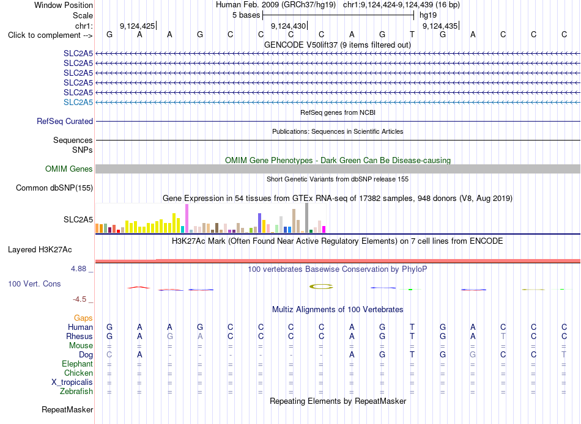Select the X_tropicalis species label
581x424 pixels.
point(72,382)
